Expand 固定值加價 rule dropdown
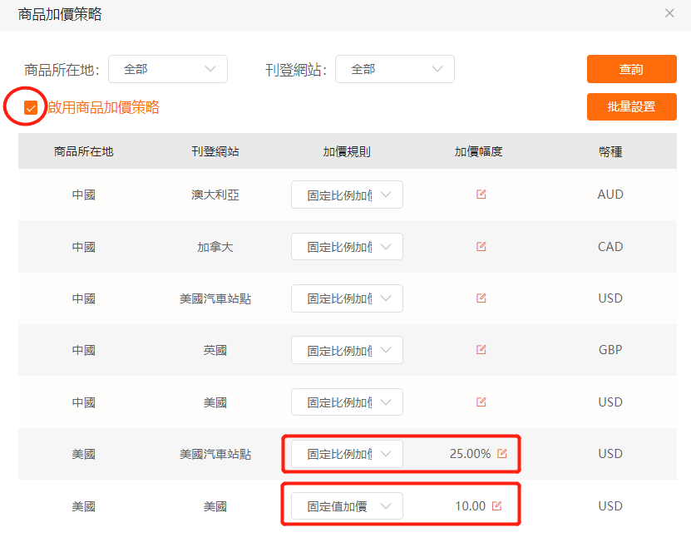 [x=347, y=506]
